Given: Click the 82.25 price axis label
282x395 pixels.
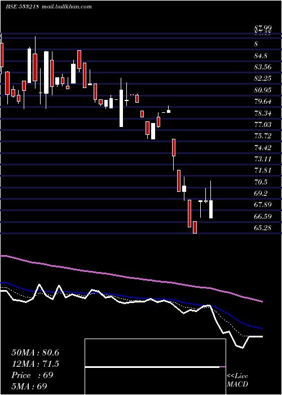Looking at the screenshot, I should [x=263, y=78].
